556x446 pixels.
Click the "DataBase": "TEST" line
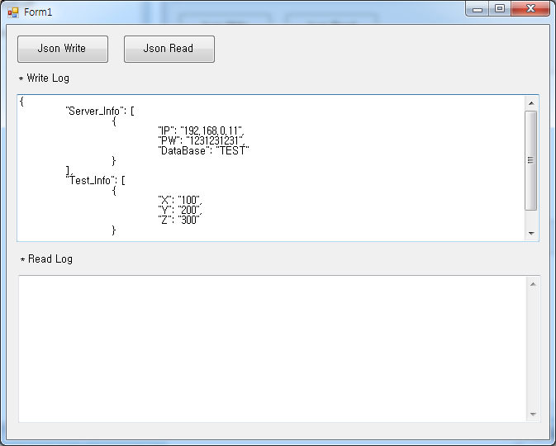click(x=203, y=150)
